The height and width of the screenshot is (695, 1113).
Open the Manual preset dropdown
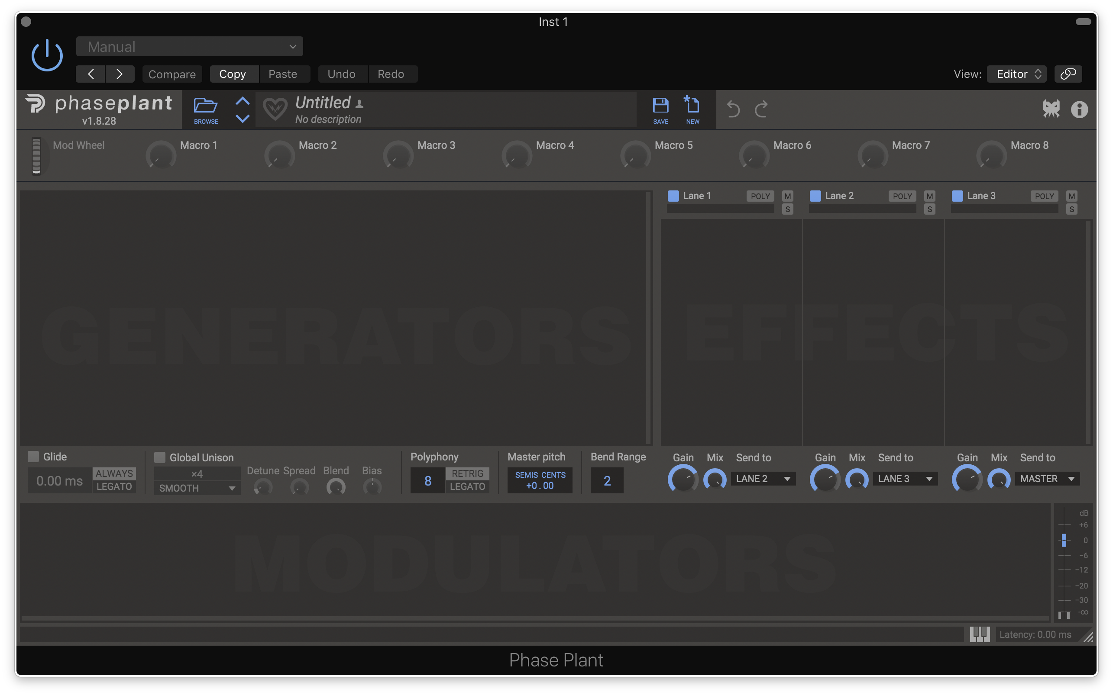tap(190, 46)
